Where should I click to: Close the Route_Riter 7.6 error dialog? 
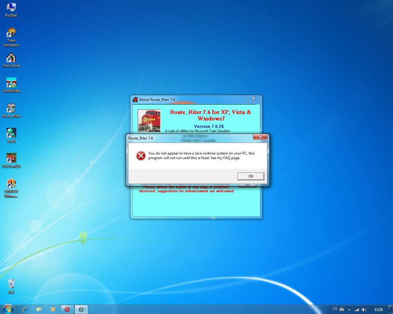point(260,137)
